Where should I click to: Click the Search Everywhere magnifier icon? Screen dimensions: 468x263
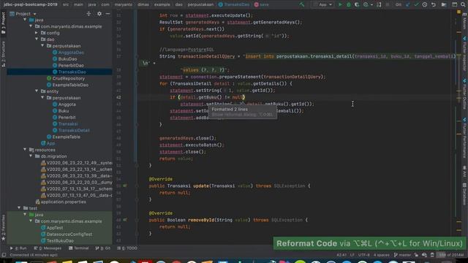coord(463,4)
